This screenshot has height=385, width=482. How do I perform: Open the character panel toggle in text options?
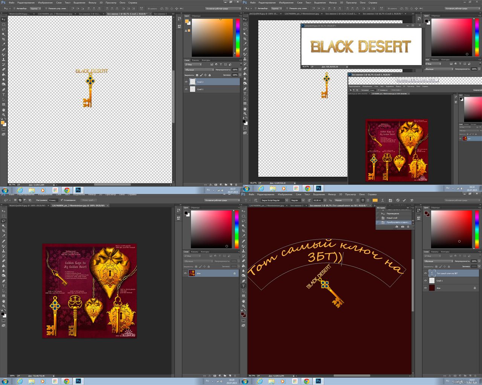point(390,200)
